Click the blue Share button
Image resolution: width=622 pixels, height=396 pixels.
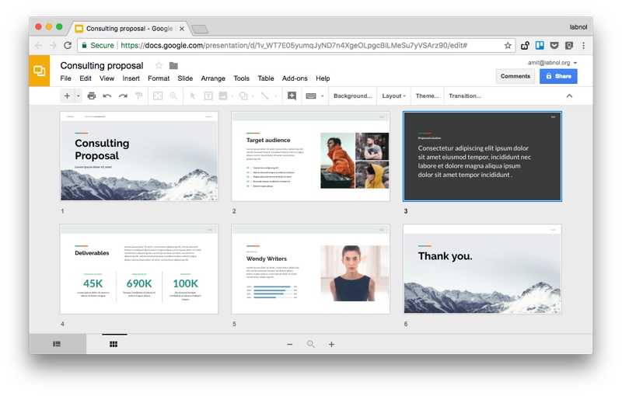558,76
